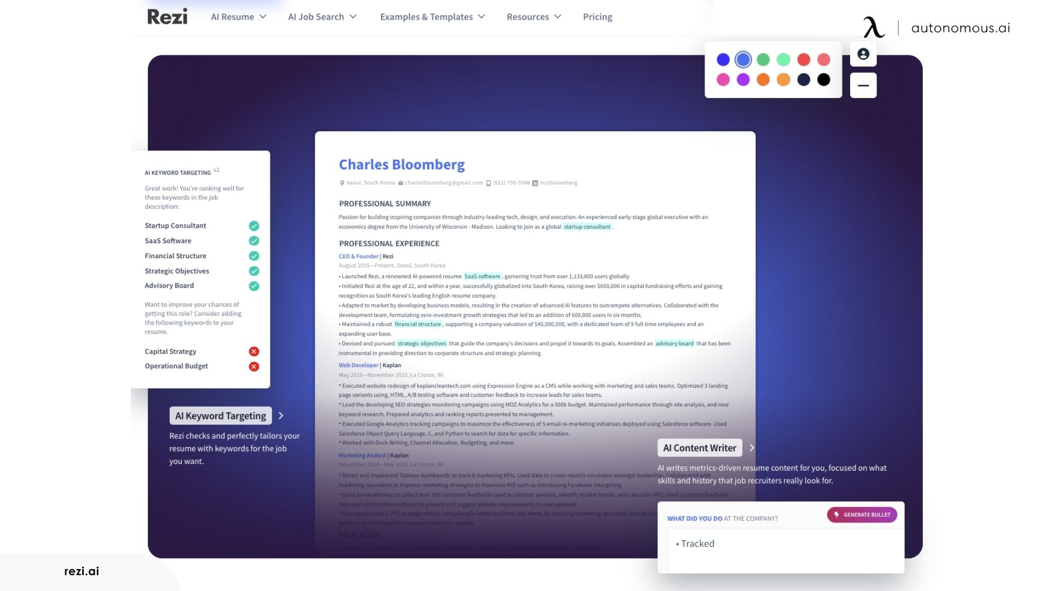The height and width of the screenshot is (591, 1051).
Task: Click the AI Keyword Targeting expand arrow
Action: [x=281, y=416]
